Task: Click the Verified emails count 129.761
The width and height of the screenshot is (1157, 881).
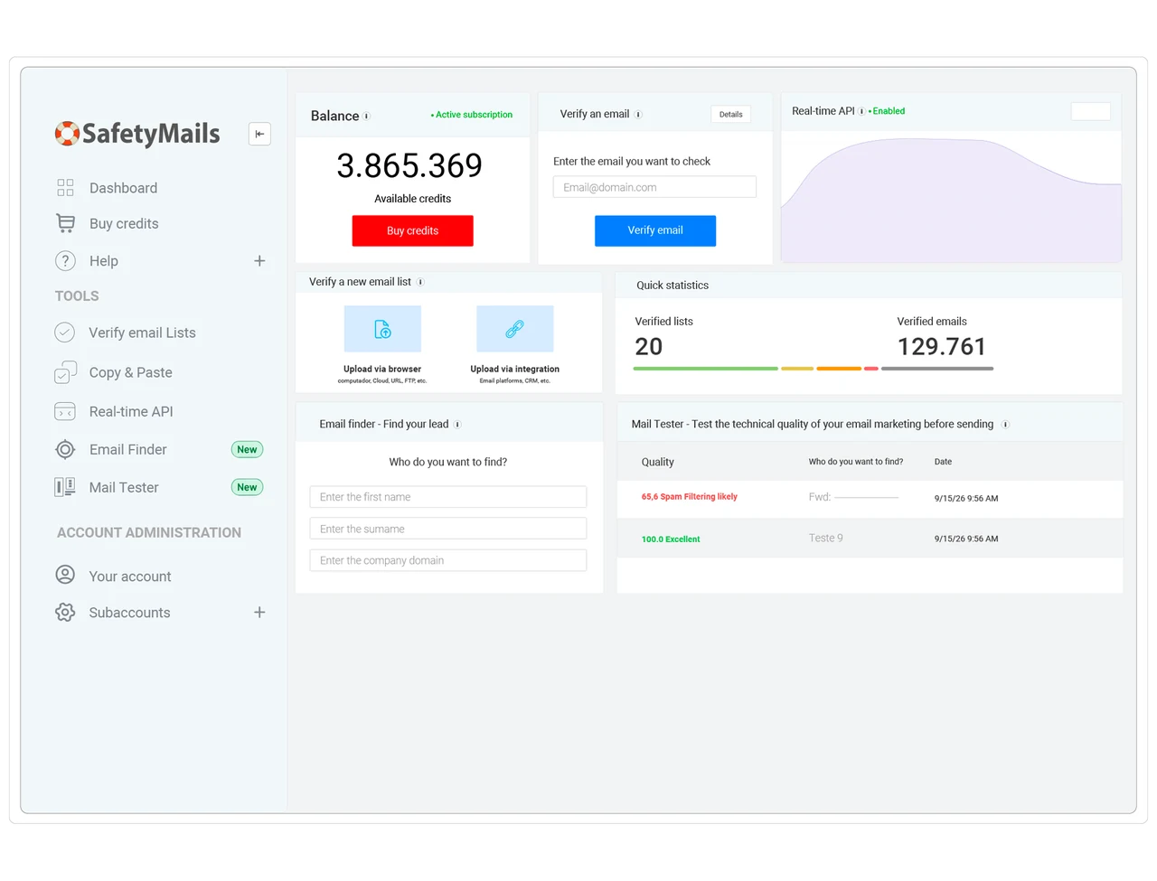Action: (941, 346)
